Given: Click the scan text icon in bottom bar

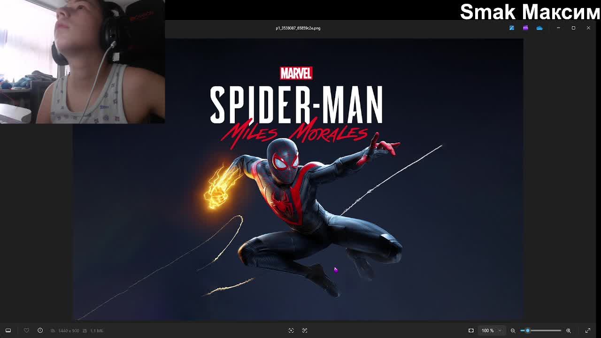Looking at the screenshot, I should tap(305, 330).
